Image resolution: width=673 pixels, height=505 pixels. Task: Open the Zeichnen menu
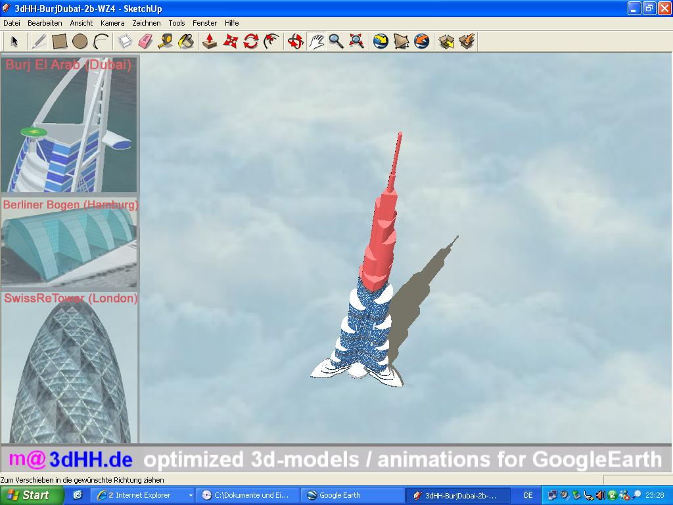(x=147, y=23)
